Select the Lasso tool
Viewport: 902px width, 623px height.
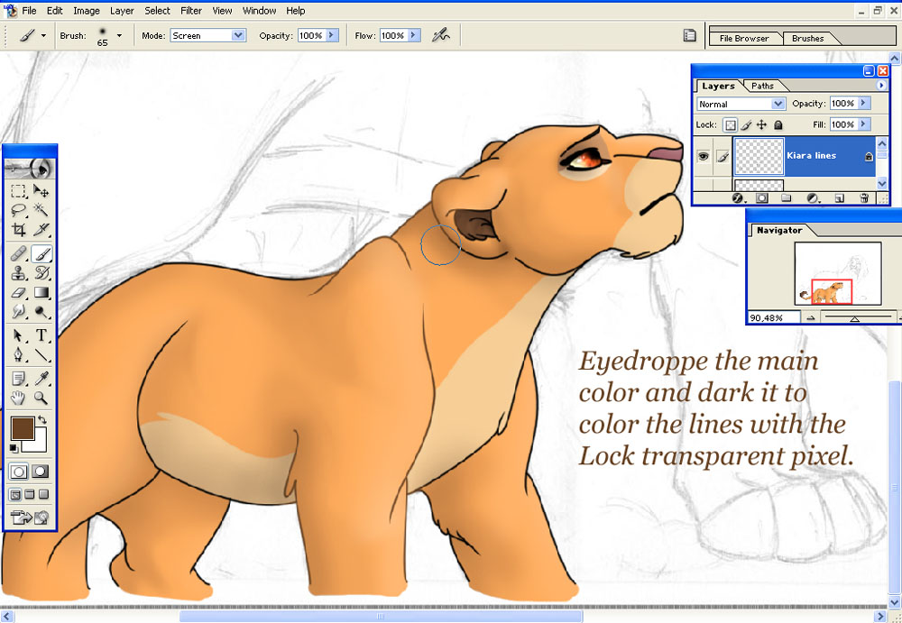[x=18, y=210]
